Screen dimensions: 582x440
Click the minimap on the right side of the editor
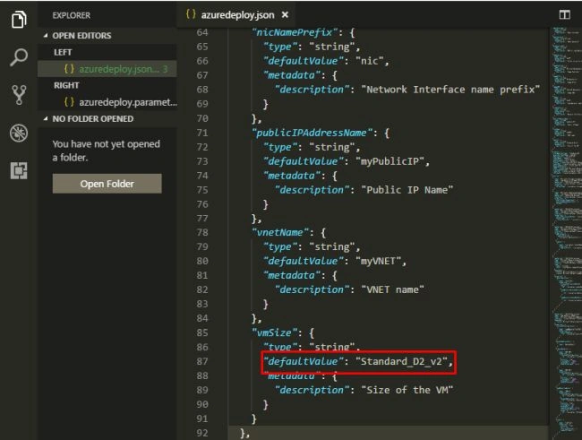567,233
